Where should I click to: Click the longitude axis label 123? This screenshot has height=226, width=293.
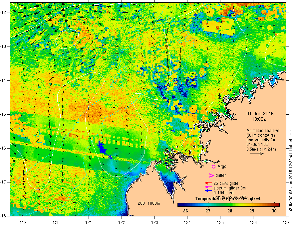pyautogui.click(x=155, y=222)
